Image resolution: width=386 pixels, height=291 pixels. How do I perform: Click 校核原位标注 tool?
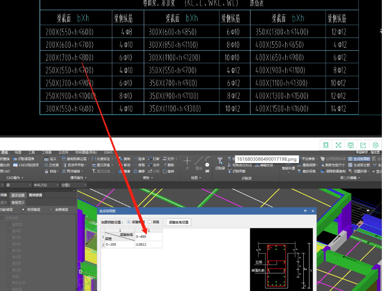click(240, 165)
